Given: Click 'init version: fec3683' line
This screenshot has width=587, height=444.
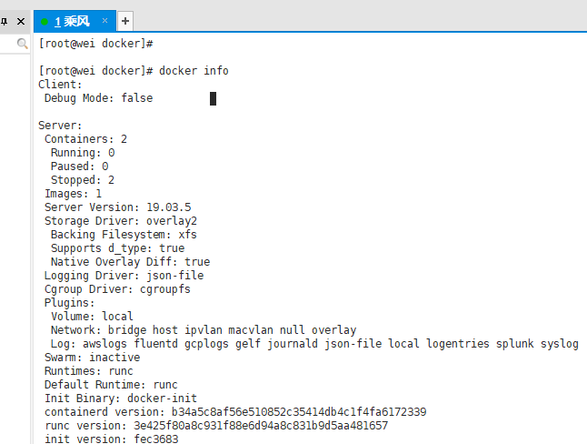Looking at the screenshot, I should [x=111, y=439].
